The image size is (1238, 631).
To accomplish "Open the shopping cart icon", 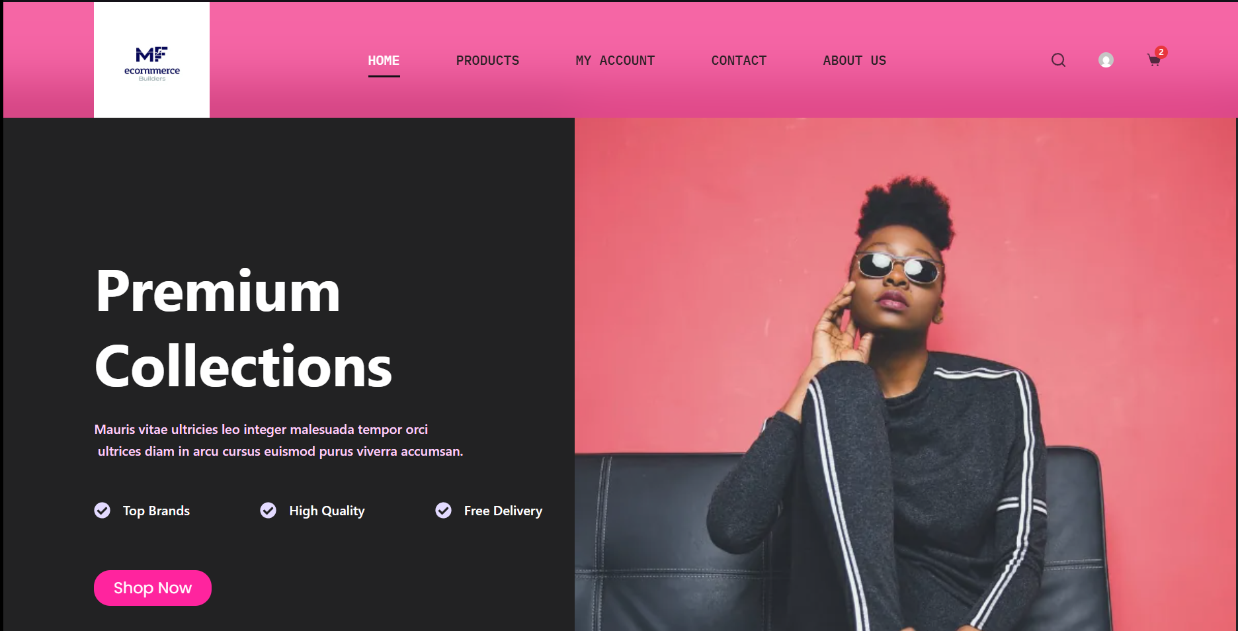I will click(1154, 61).
